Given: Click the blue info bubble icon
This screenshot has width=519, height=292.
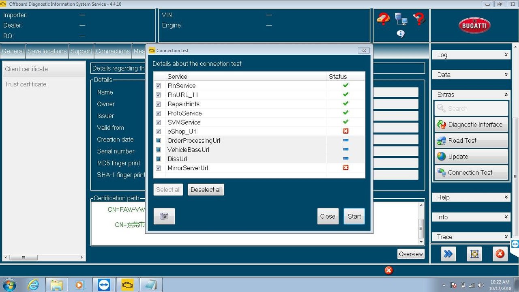Looking at the screenshot, I should pos(401,34).
